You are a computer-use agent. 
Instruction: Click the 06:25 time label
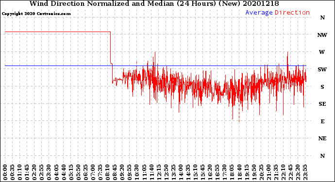(x=85, y=173)
